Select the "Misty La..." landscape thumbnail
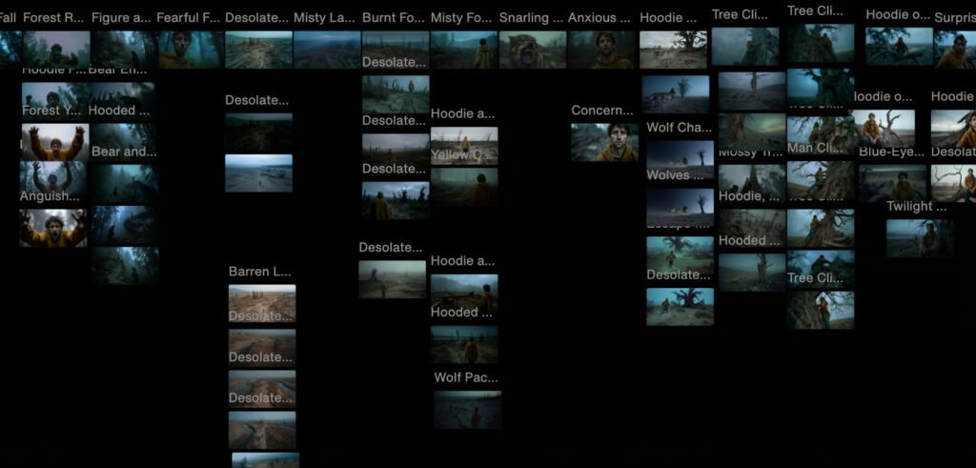Screen dimensions: 976x468 pyautogui.click(x=327, y=50)
